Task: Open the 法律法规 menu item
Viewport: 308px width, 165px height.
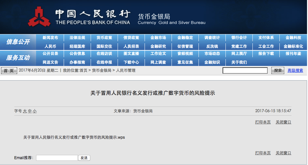Action: [77, 38]
